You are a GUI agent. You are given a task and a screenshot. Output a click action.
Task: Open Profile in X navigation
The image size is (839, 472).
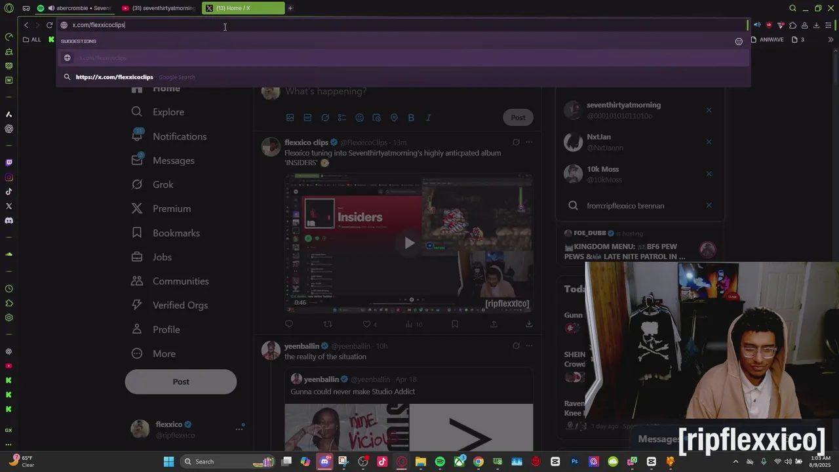(156, 330)
